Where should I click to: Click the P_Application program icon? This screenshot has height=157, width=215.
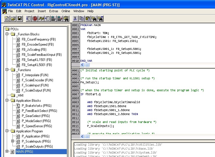pyautogui.click(x=18, y=136)
